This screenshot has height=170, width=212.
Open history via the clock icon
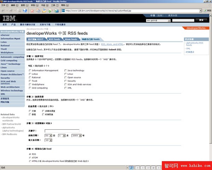(38, 11)
